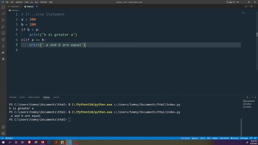Show errors and warnings in status bar

(x=9, y=138)
